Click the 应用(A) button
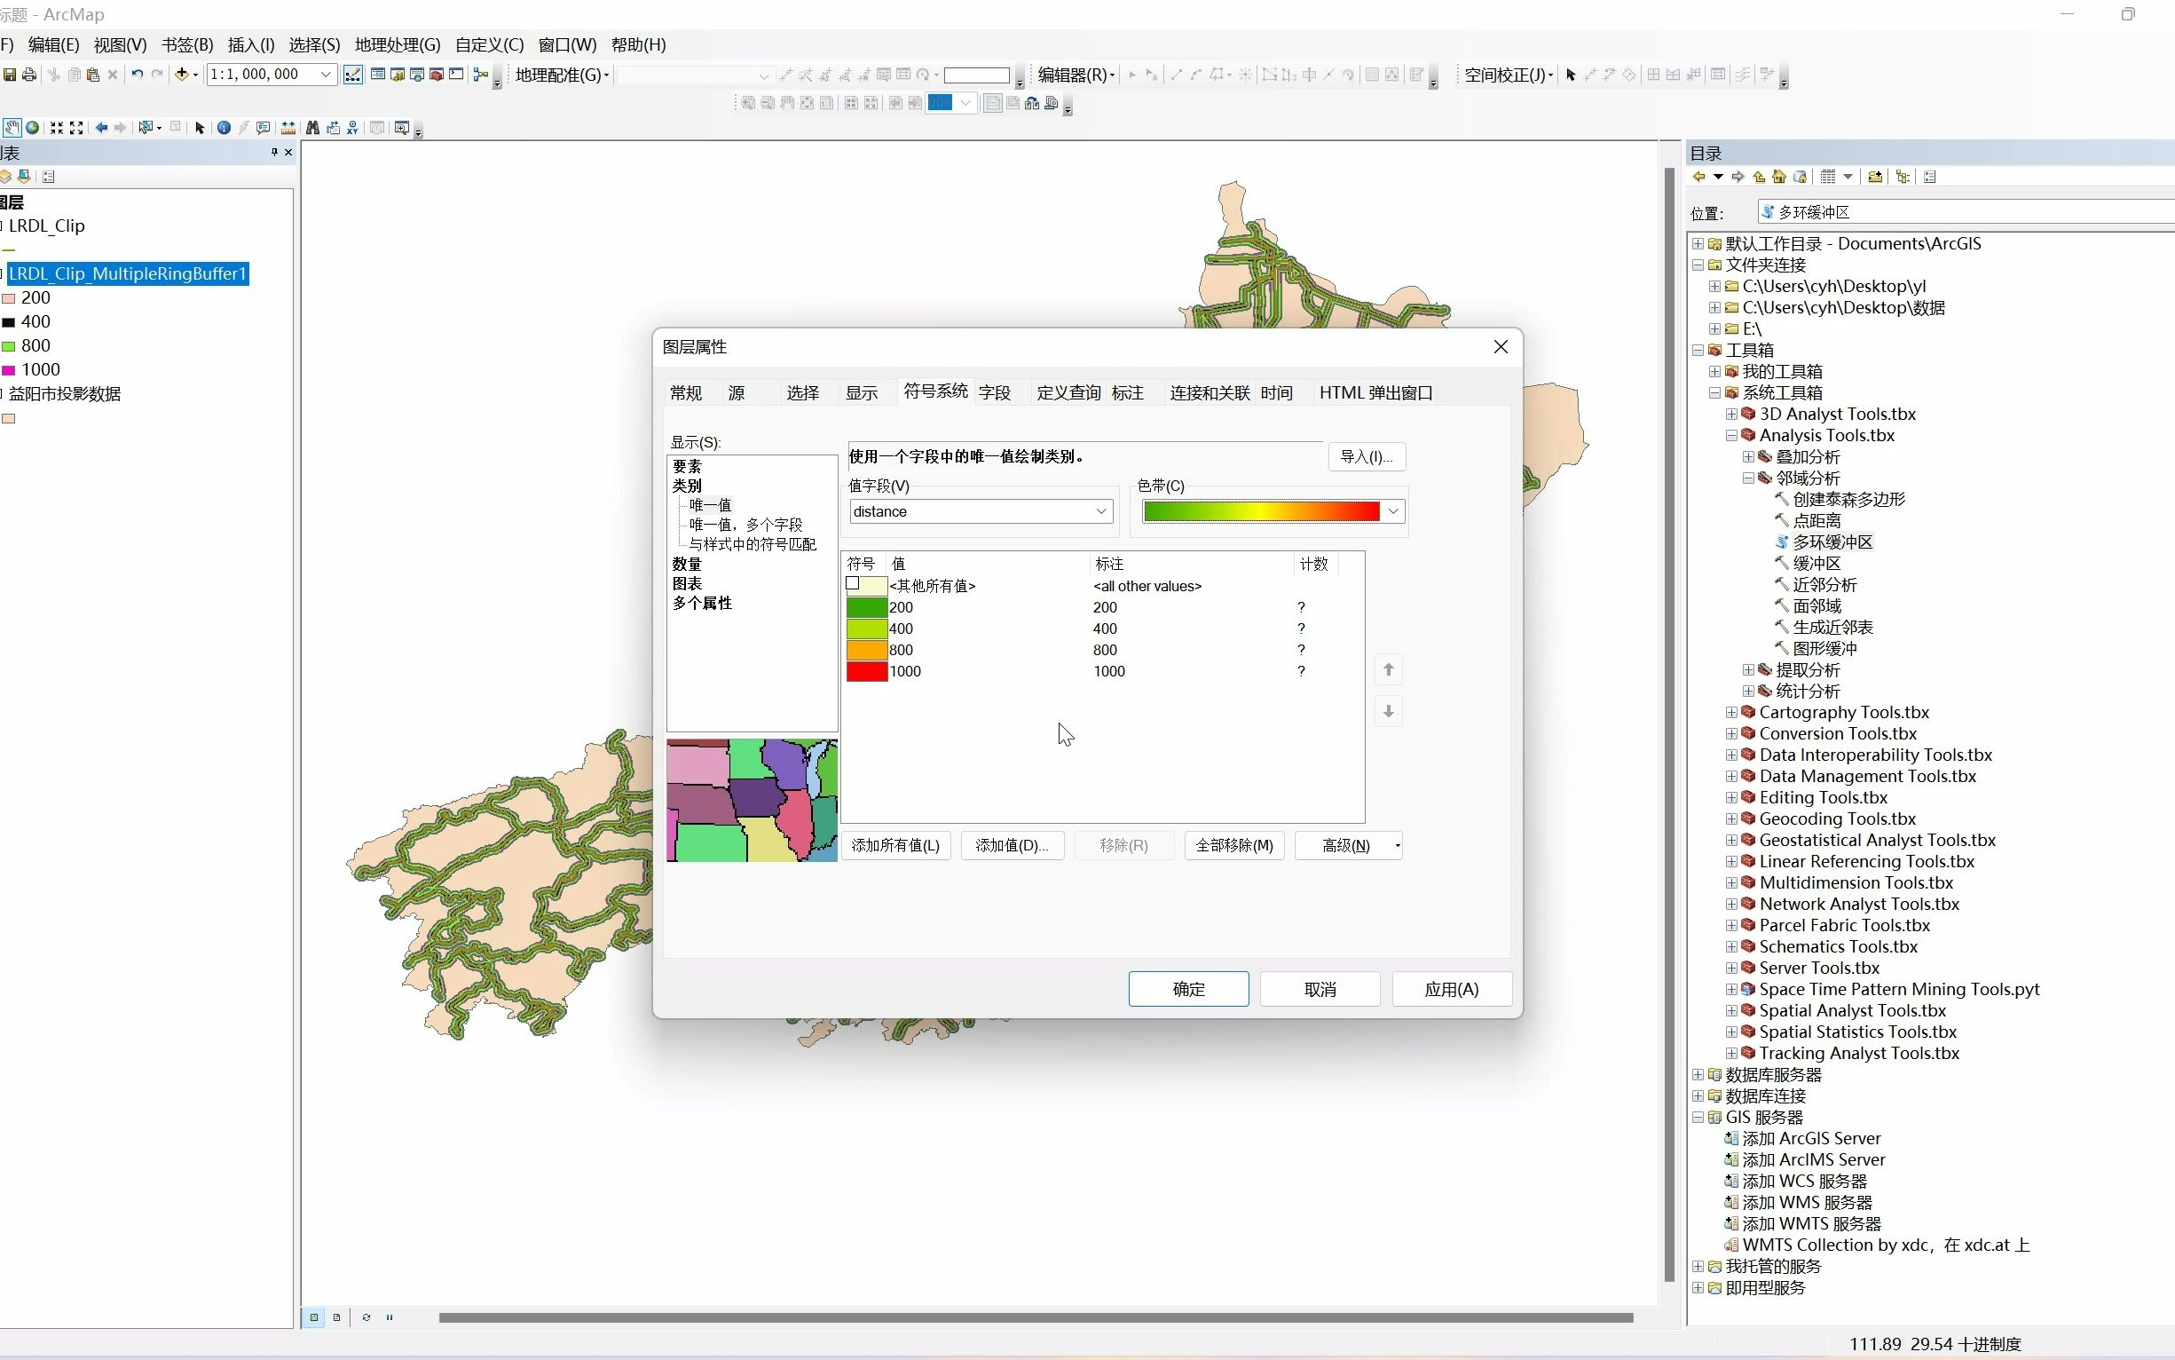The height and width of the screenshot is (1360, 2175). point(1451,990)
